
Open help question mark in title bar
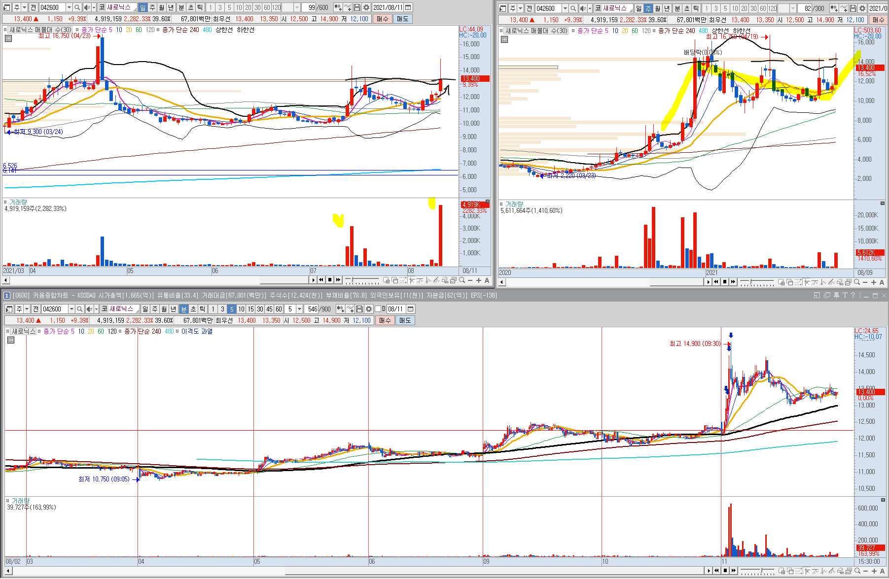[x=853, y=295]
